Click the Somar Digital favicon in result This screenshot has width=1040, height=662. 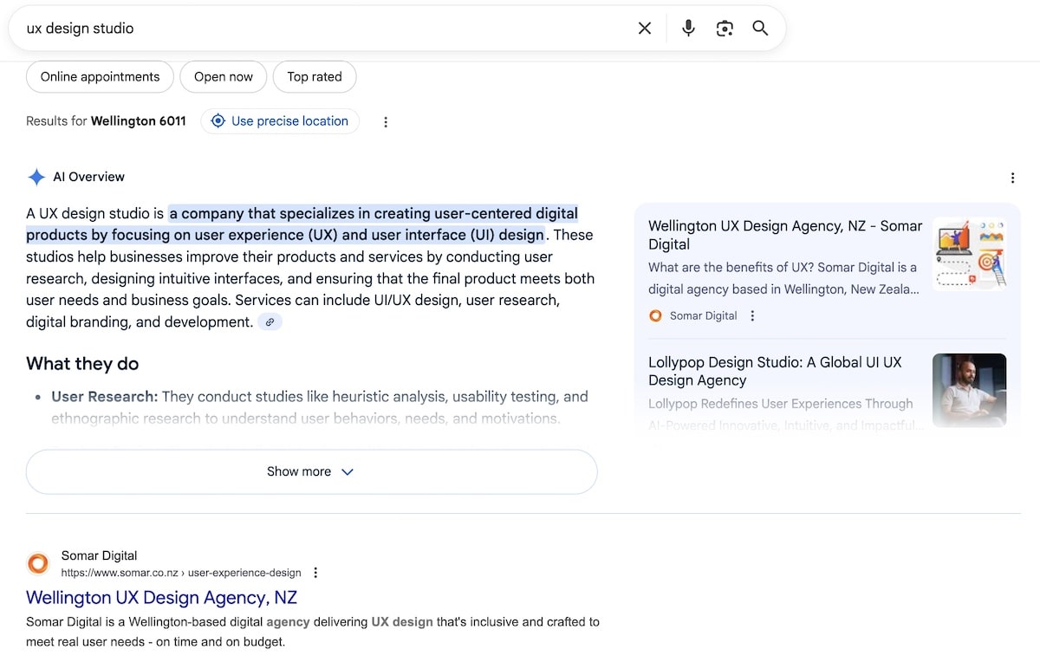coord(38,564)
